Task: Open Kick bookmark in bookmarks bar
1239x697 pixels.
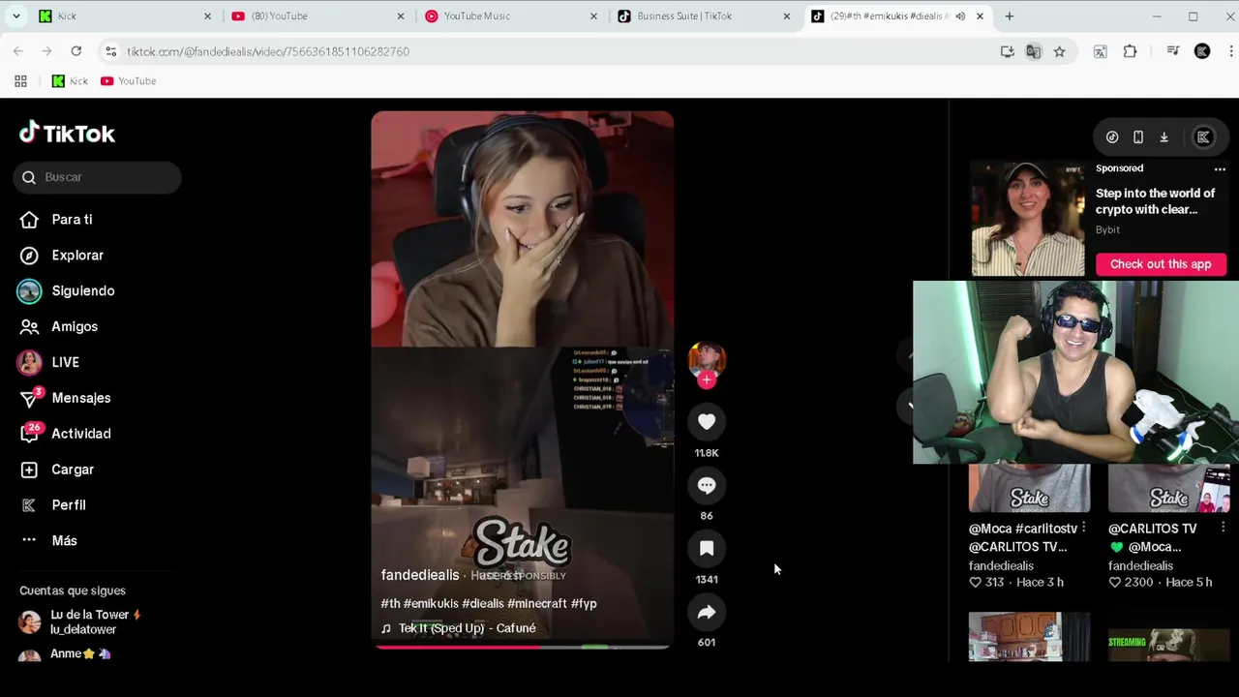Action: 70,81
